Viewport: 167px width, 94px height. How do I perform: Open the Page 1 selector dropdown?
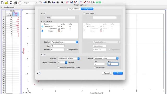(30, 3)
